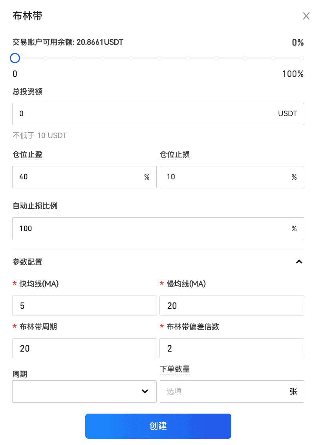Click the 仓位止损 label for its tooltip
The width and height of the screenshot is (322, 445).
point(175,155)
